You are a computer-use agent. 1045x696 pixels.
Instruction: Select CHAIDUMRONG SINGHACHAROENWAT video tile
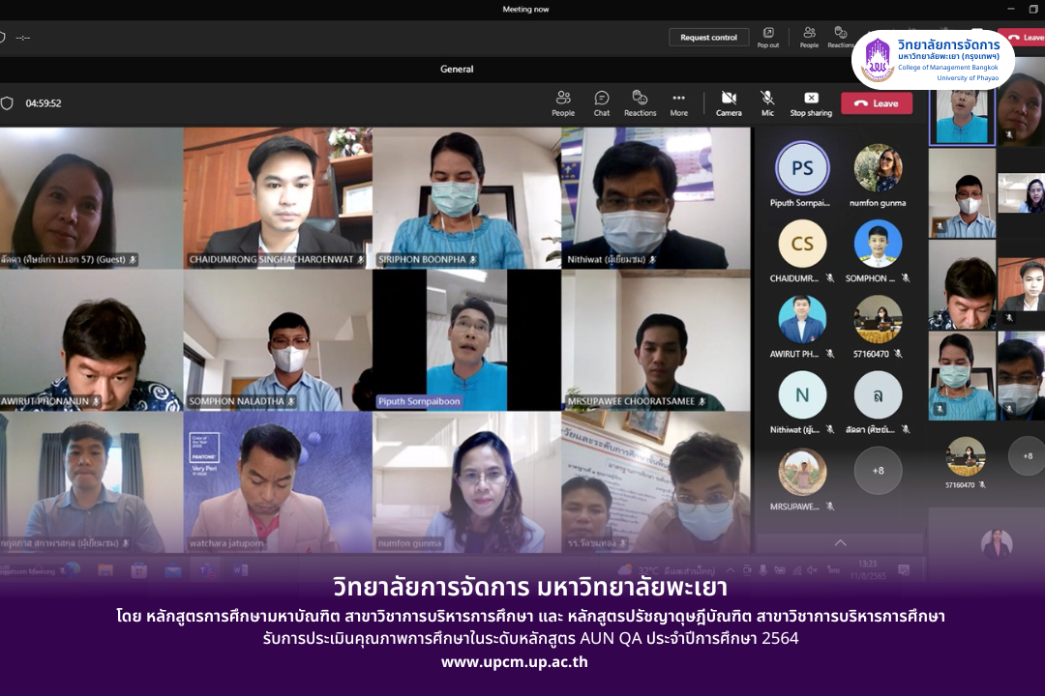click(278, 198)
